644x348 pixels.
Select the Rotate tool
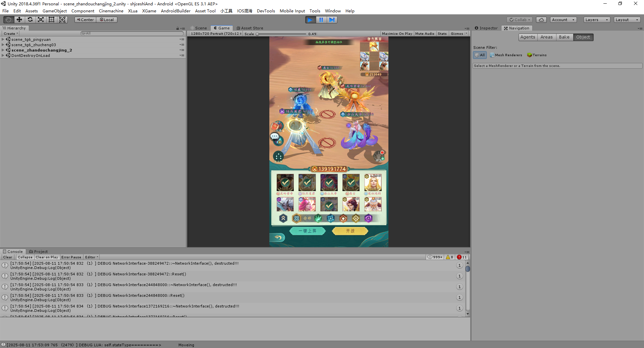click(30, 20)
